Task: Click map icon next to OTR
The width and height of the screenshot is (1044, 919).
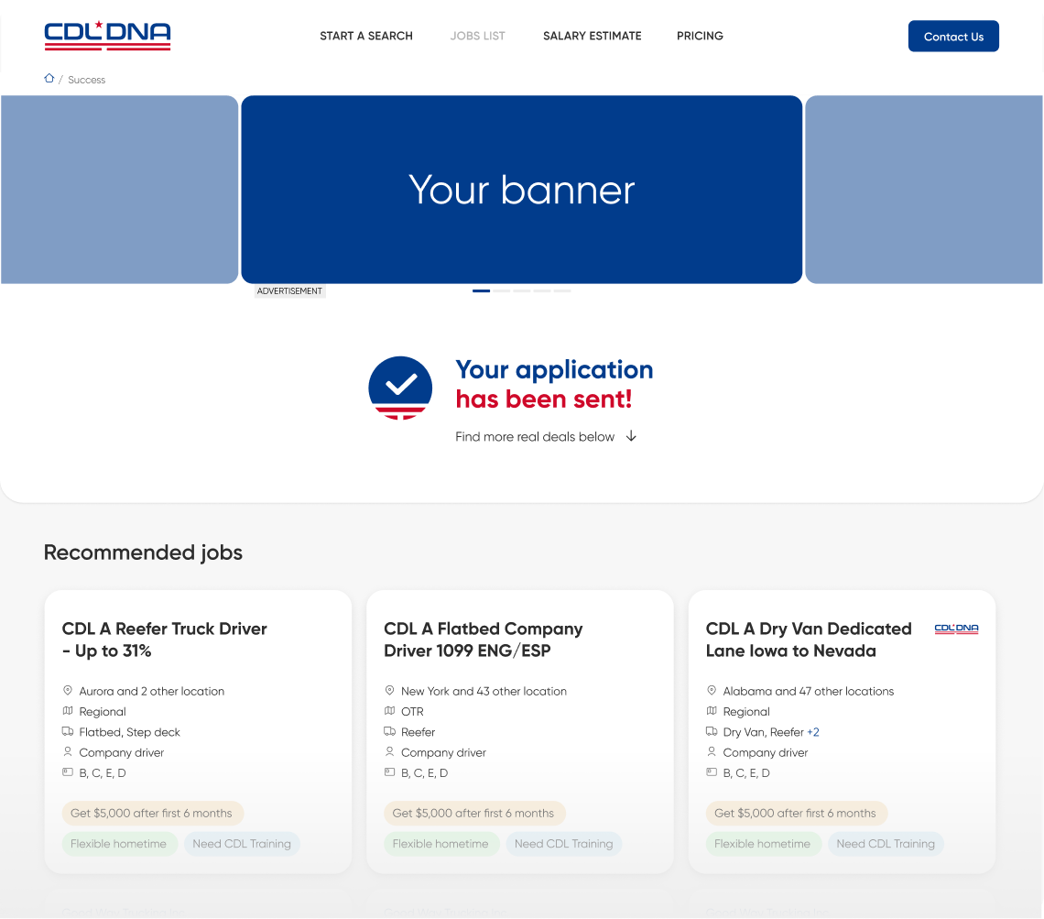Action: (389, 711)
